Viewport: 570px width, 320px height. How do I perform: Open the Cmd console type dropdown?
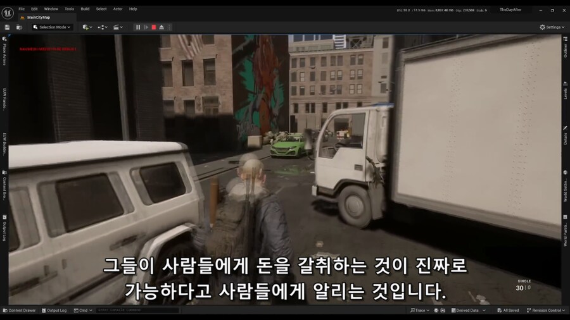pos(83,311)
